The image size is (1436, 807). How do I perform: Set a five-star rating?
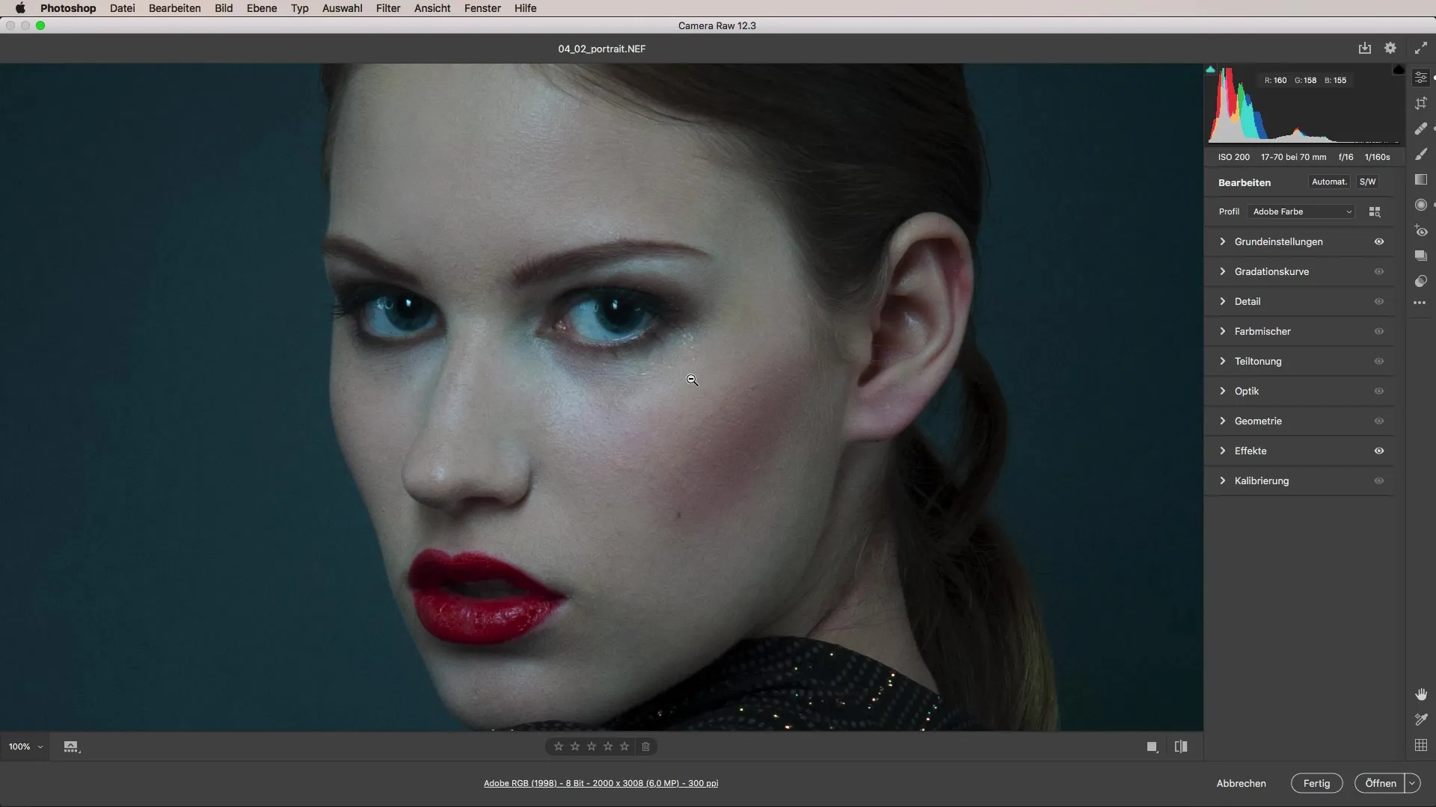[x=625, y=746]
